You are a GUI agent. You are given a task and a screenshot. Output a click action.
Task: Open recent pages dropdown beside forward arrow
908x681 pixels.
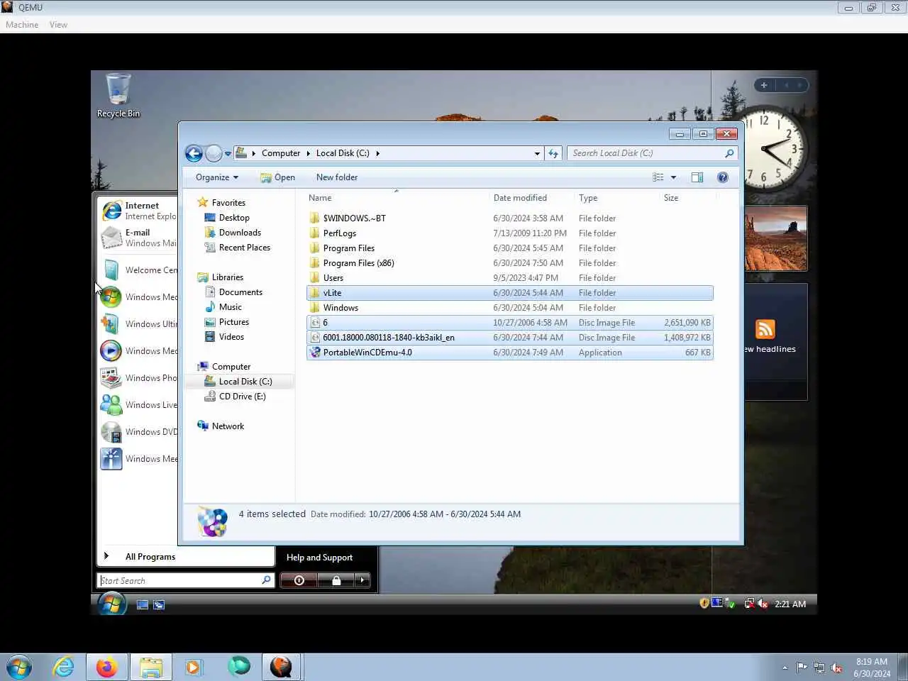click(228, 153)
